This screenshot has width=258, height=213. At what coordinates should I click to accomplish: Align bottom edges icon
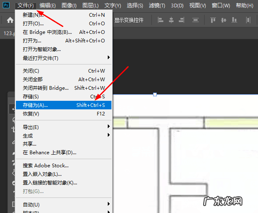click(x=234, y=20)
